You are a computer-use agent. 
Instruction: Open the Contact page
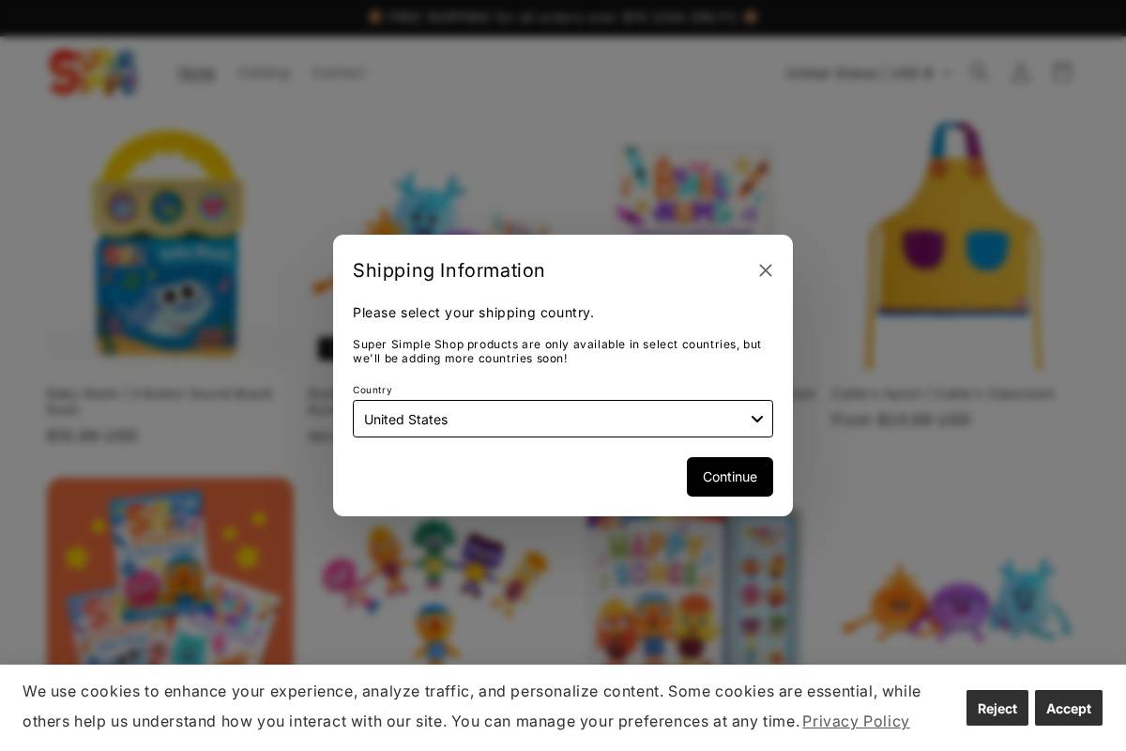[x=339, y=72]
